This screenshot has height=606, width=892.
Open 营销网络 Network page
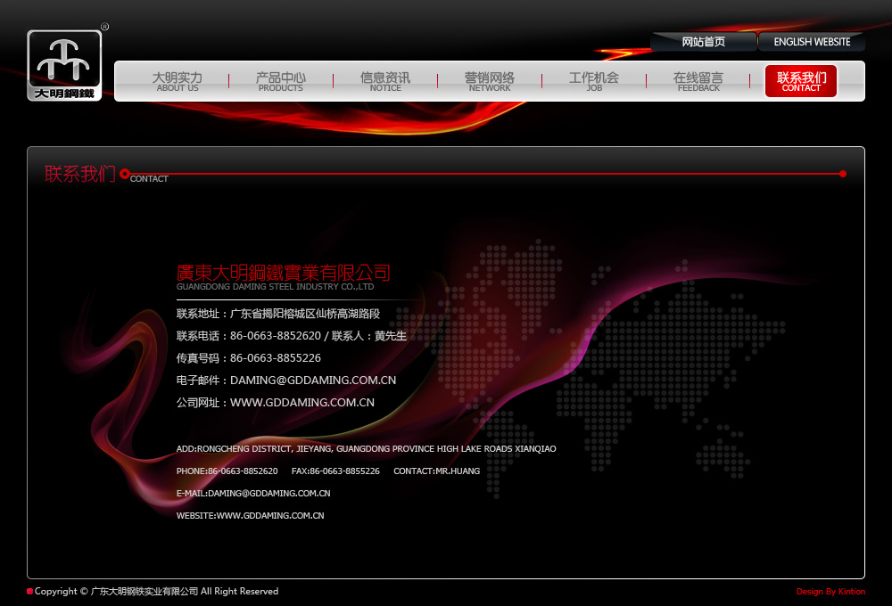click(490, 81)
